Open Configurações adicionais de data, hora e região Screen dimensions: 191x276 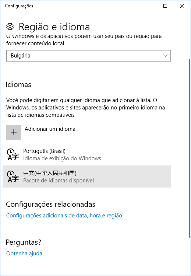(64, 216)
